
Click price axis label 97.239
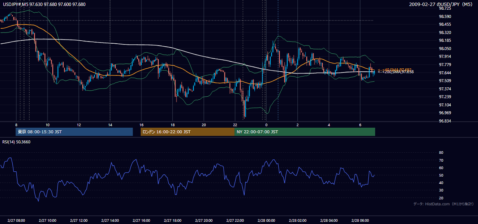[445, 97]
